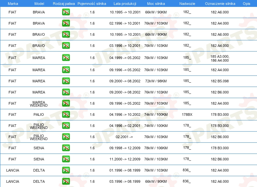The image size is (257, 187).
Task: Click 182 A6.000 engine code in LANCIA DELTA row
Action: pos(220,181)
